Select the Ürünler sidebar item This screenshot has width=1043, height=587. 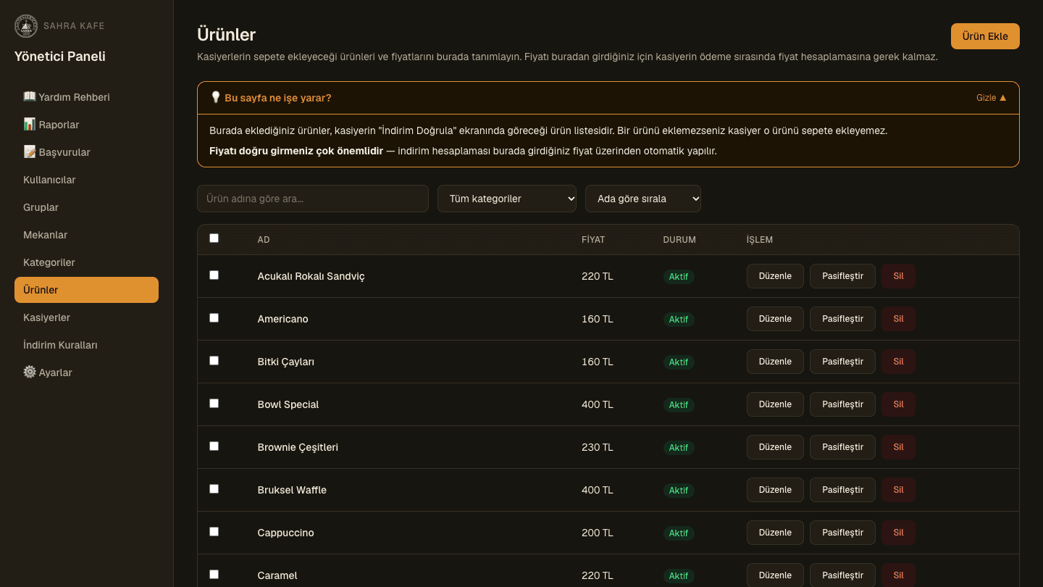coord(86,290)
